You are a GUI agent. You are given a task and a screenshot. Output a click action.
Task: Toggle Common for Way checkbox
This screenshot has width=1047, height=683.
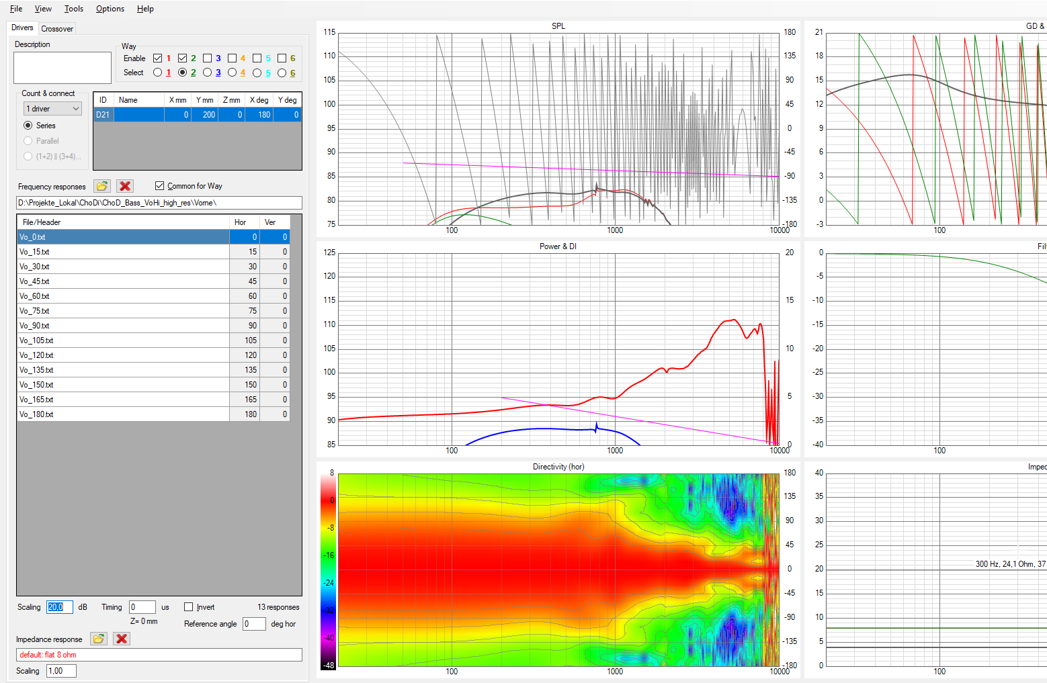click(159, 186)
